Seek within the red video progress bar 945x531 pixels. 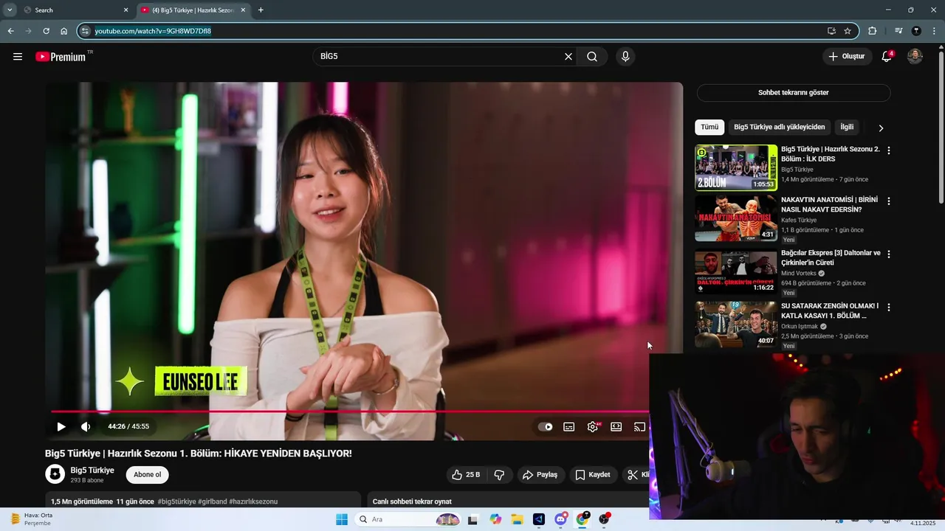[x=349, y=412]
